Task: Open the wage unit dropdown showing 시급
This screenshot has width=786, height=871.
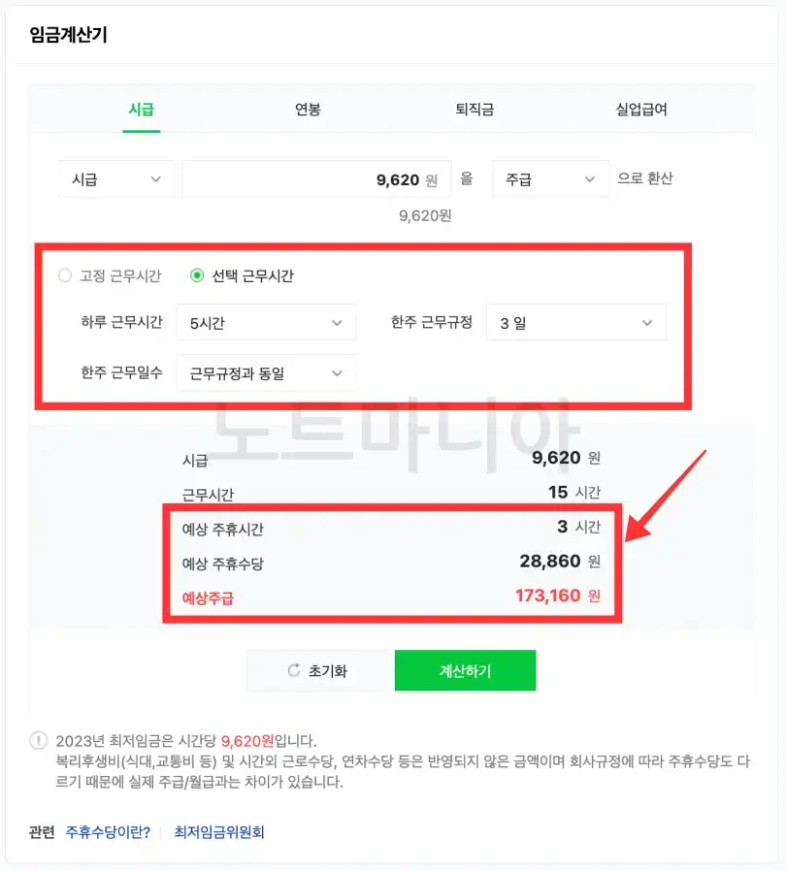Action: 115,178
